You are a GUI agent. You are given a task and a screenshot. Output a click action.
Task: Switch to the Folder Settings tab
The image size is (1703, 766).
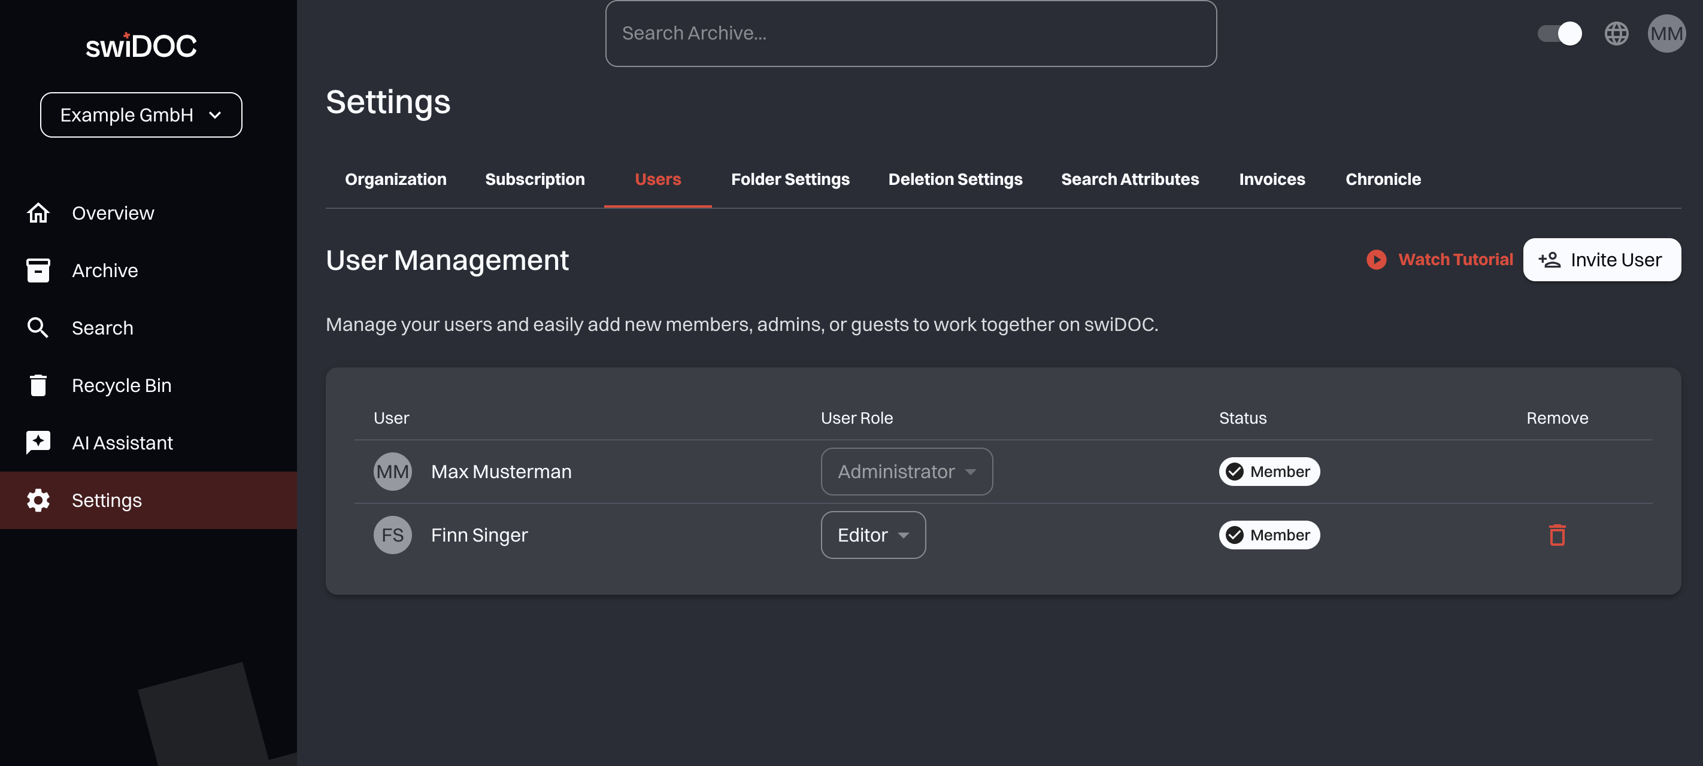point(790,179)
